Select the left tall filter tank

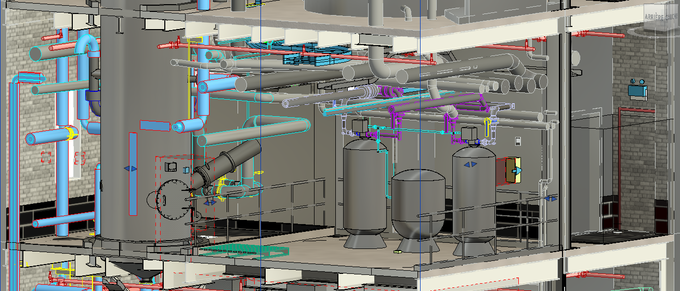coord(365,192)
